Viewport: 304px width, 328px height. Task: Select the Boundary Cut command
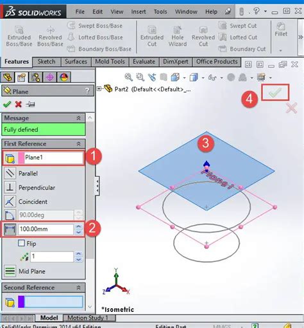click(x=242, y=49)
